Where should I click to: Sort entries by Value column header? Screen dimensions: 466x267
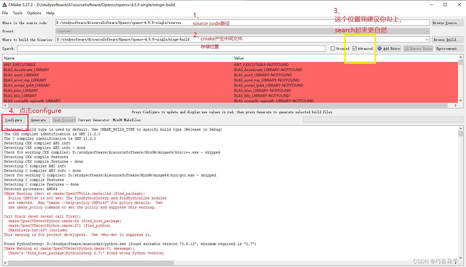[345, 58]
